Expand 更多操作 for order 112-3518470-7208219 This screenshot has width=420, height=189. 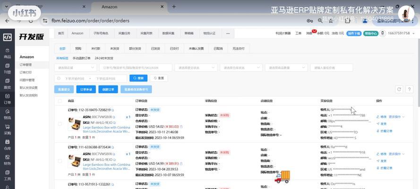pos(396,117)
